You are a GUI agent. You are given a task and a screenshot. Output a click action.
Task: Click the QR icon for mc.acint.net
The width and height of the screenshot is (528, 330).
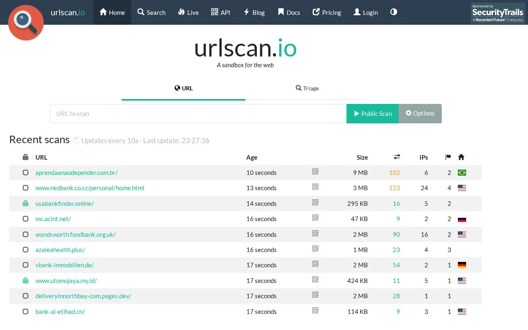(316, 218)
